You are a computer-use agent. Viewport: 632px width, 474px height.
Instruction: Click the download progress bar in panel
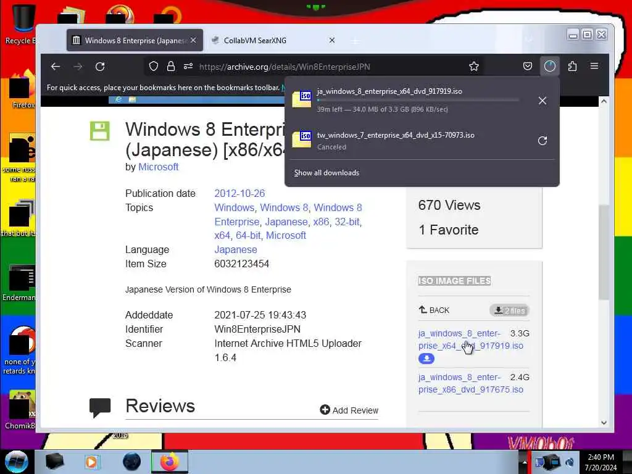418,100
